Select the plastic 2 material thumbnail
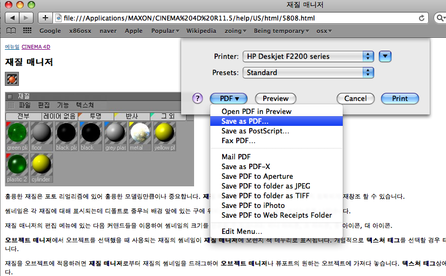 (17, 168)
